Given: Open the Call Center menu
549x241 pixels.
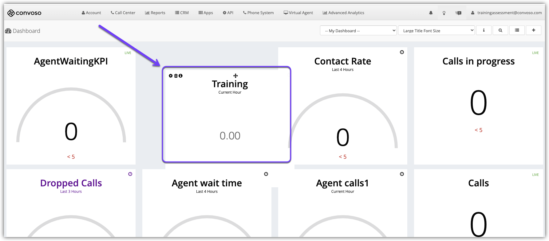Looking at the screenshot, I should pyautogui.click(x=123, y=13).
